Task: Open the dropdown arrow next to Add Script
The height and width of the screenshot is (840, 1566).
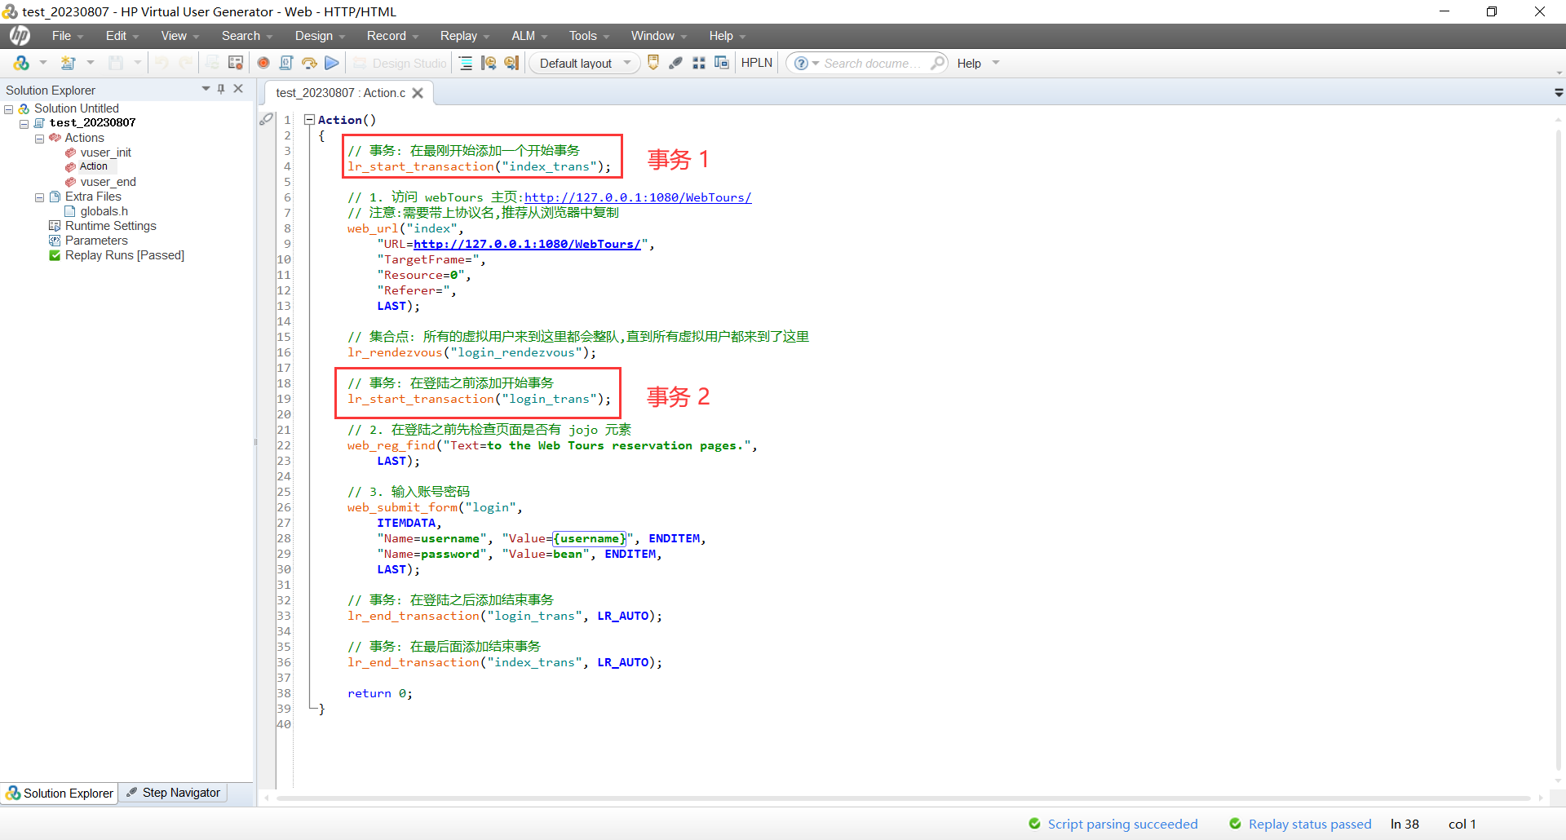Action: click(43, 63)
